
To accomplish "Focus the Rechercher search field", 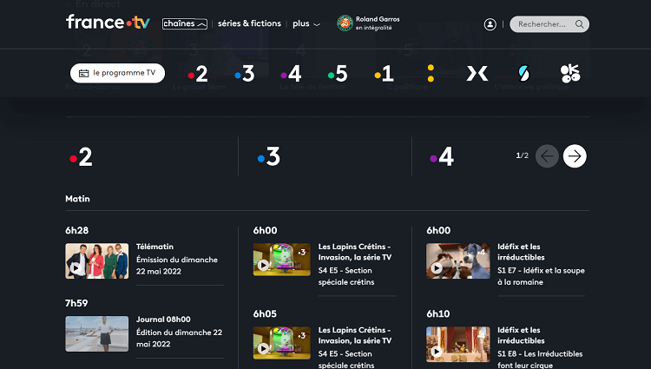I will tap(549, 24).
